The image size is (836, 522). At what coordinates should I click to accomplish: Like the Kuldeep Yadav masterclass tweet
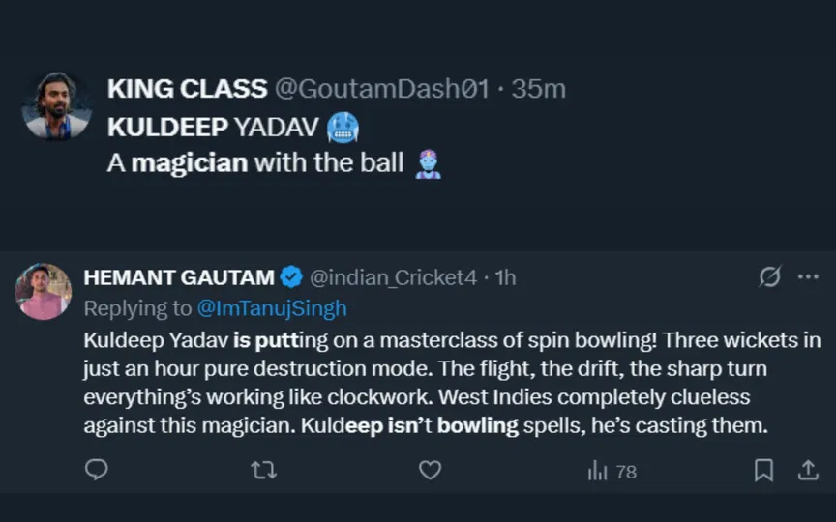pos(430,470)
